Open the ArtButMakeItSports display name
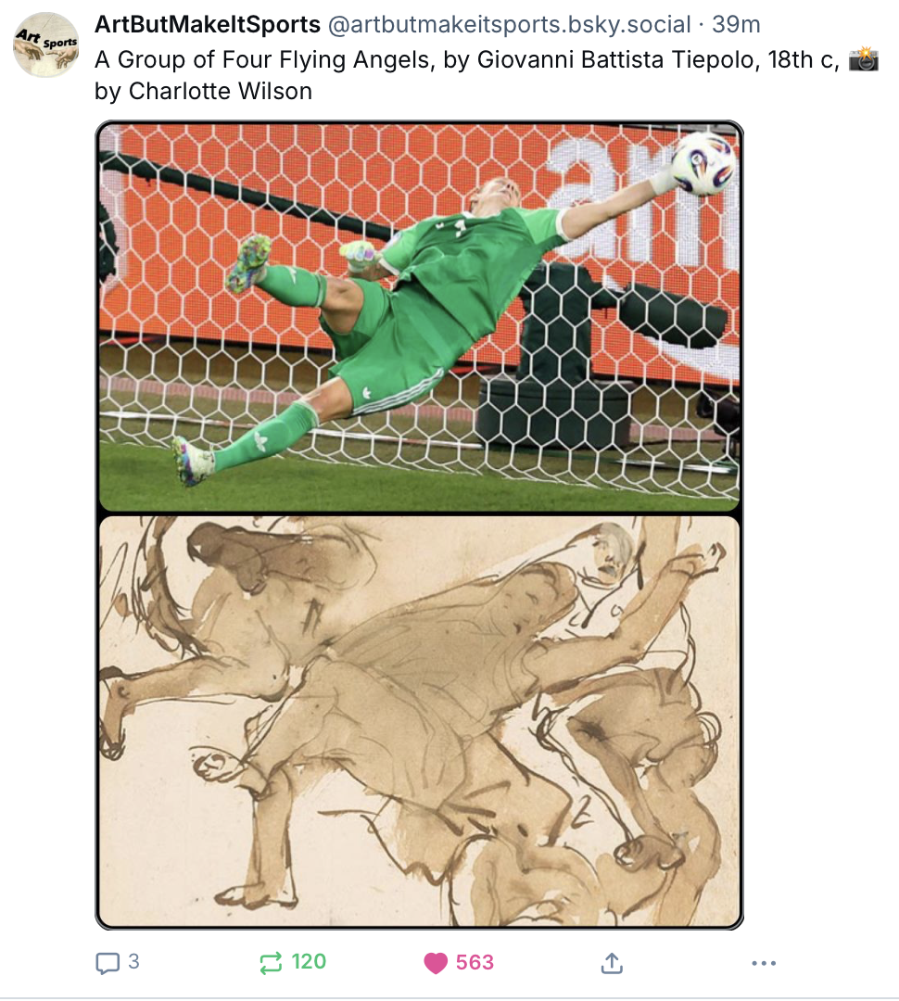The image size is (899, 1001). [208, 24]
